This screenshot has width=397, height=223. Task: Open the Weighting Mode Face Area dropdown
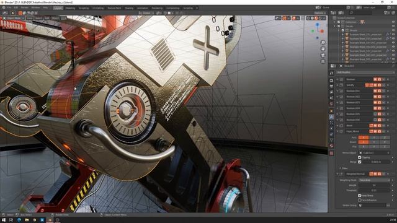pos(374,180)
